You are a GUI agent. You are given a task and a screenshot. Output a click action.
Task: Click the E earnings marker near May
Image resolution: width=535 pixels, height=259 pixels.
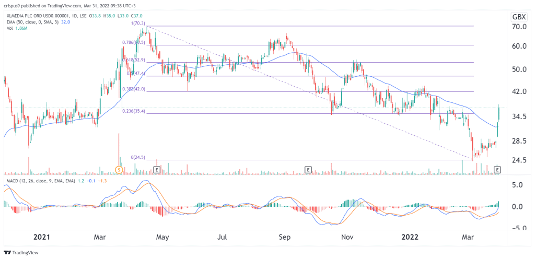coord(157,169)
